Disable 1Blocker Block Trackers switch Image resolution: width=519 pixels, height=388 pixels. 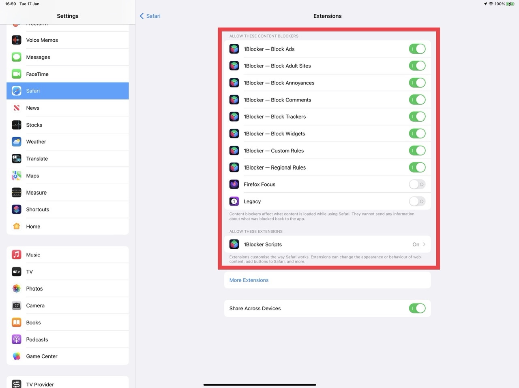pyautogui.click(x=417, y=117)
